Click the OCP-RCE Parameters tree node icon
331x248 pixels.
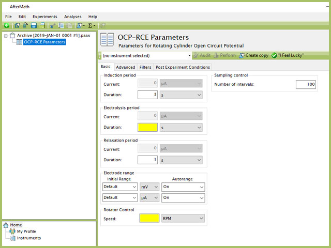19,42
